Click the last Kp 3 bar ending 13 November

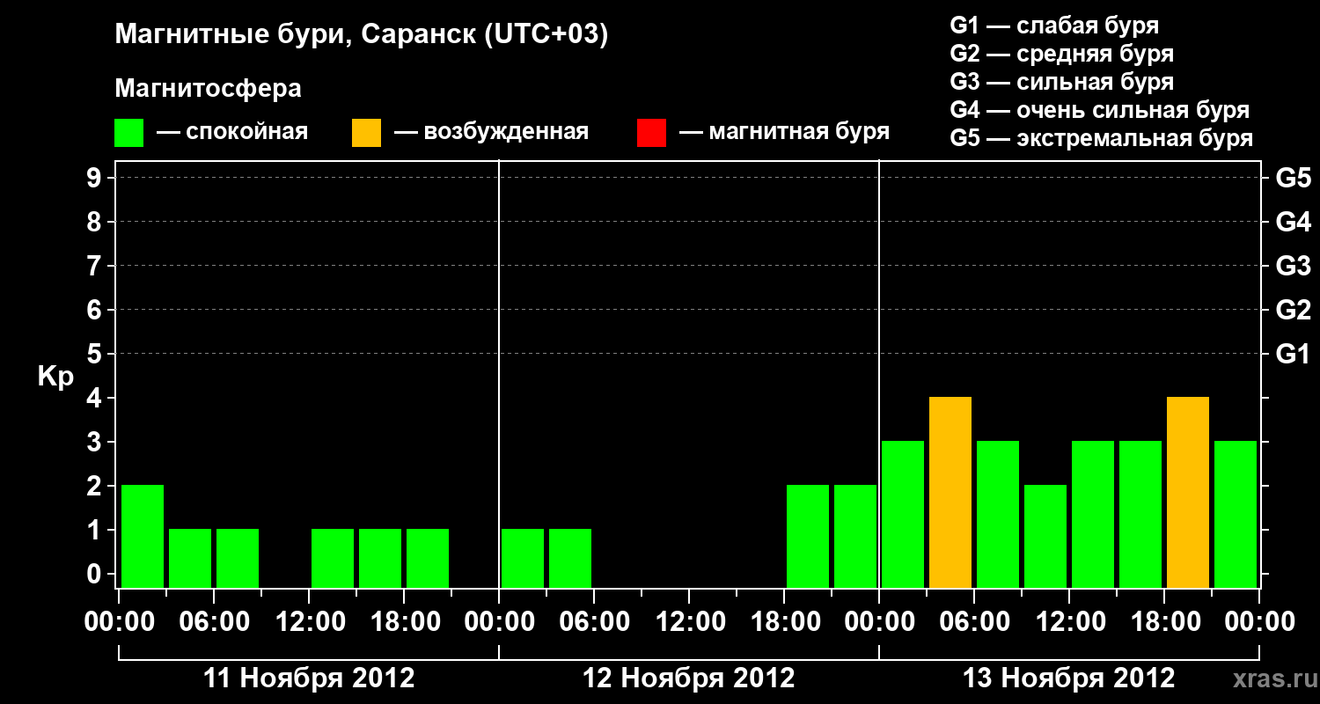pos(1236,514)
